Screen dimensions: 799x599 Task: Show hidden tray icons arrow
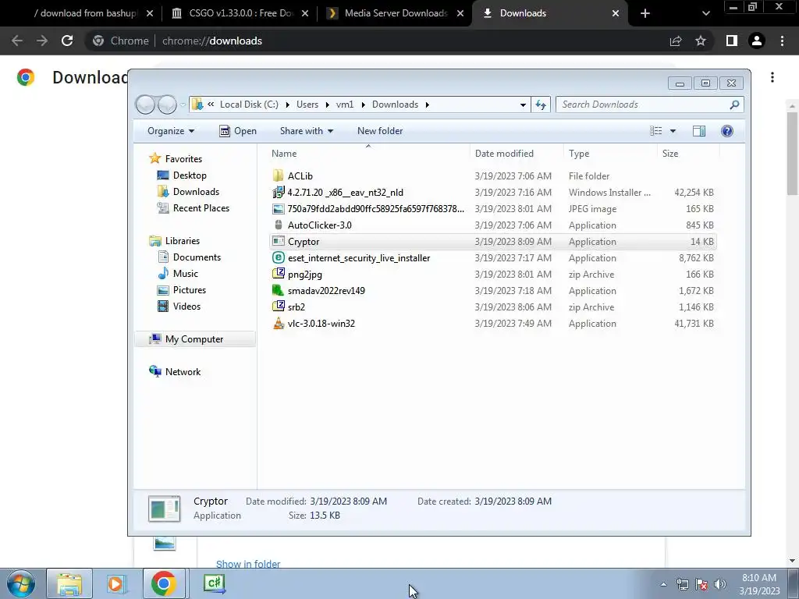pyautogui.click(x=663, y=584)
